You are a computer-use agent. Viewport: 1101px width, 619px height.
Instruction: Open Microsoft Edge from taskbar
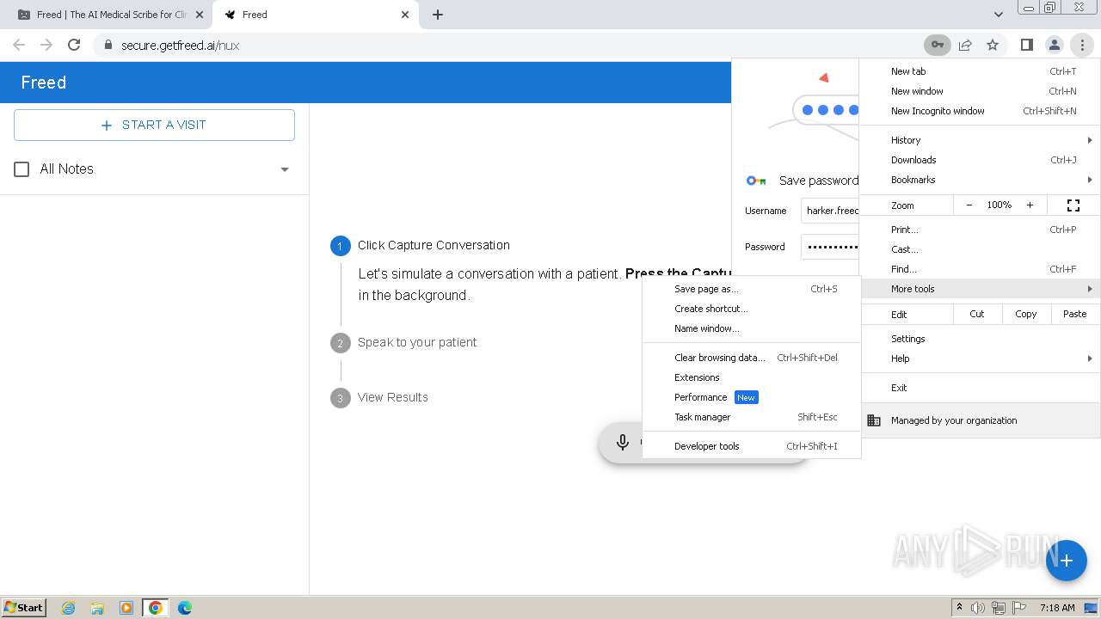[x=185, y=608]
